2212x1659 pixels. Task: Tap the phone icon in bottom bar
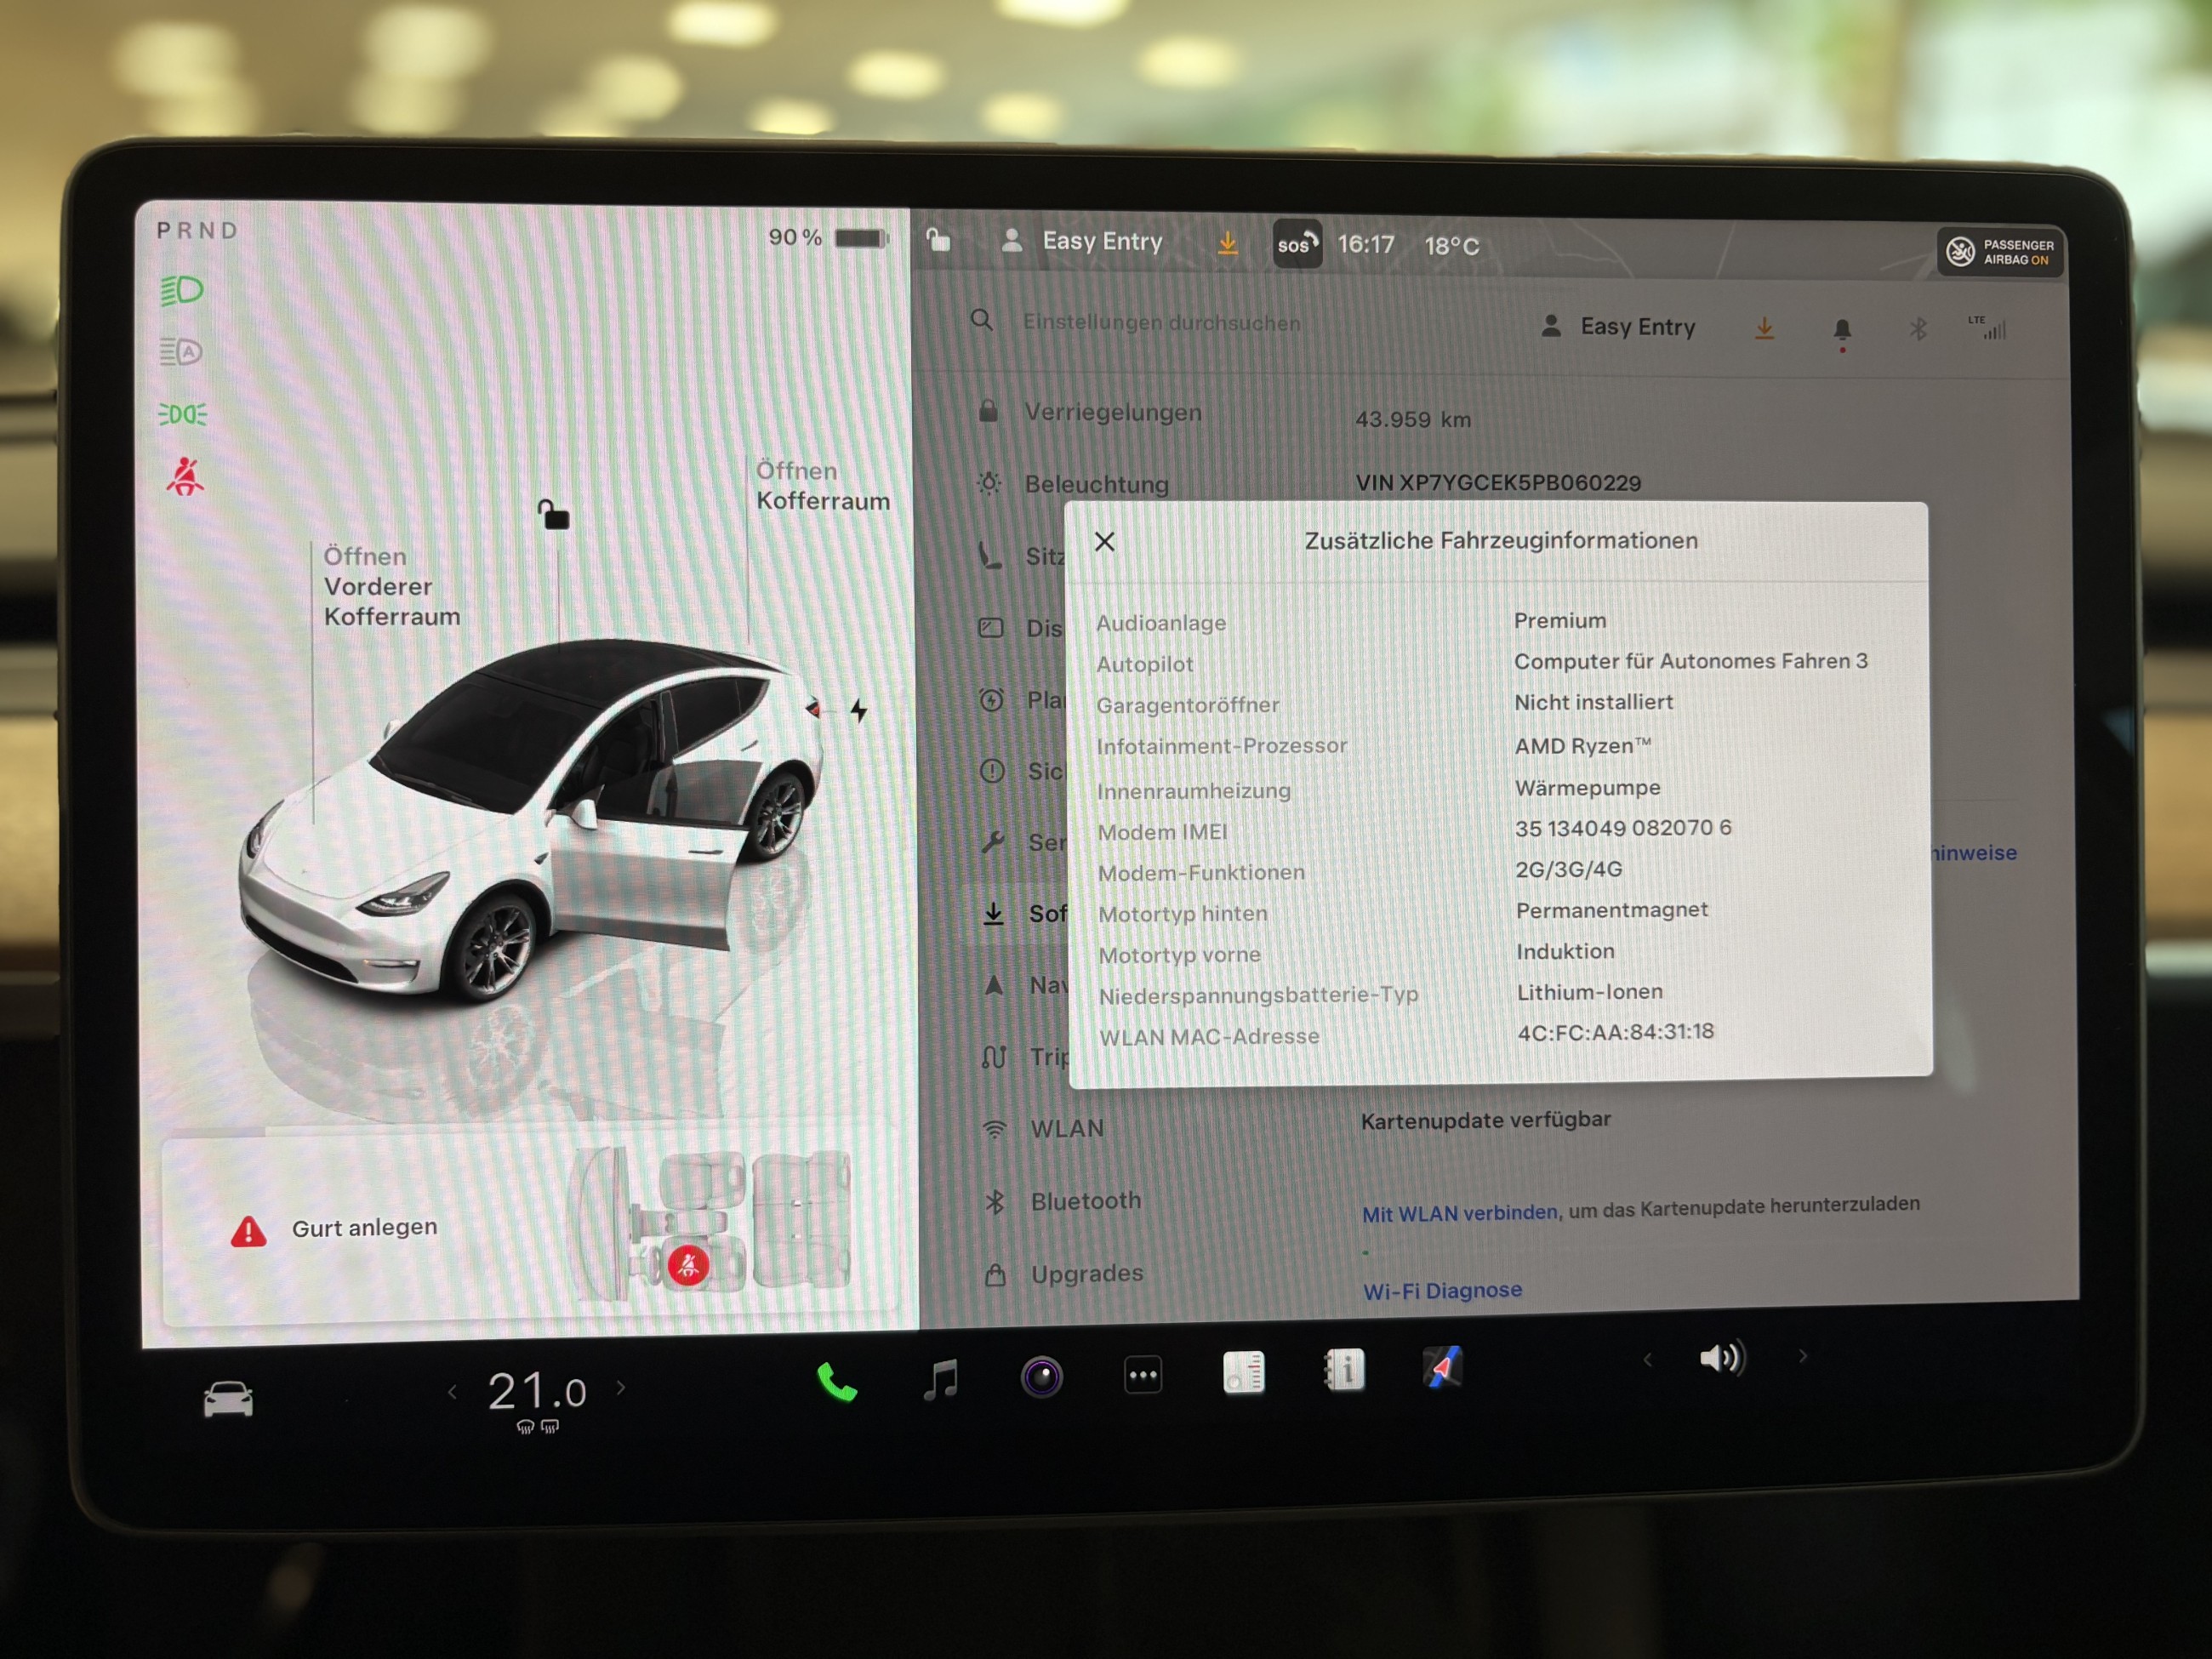click(x=837, y=1382)
